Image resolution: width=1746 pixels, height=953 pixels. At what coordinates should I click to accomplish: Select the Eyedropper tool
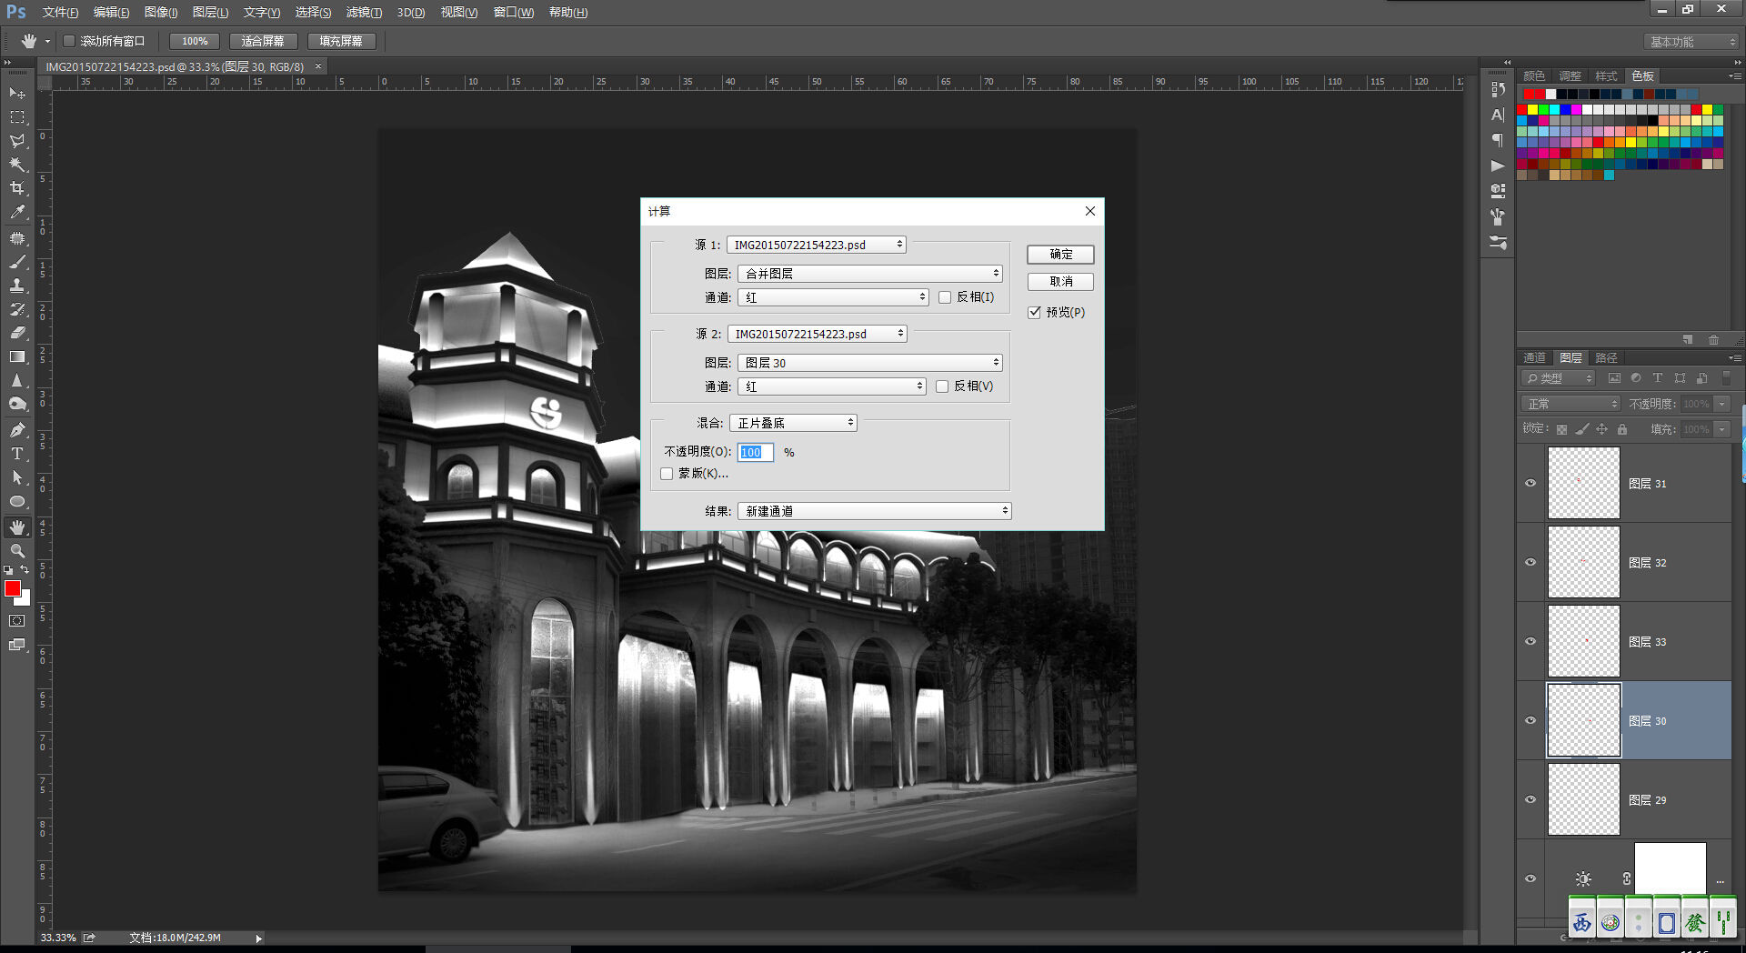(x=17, y=212)
